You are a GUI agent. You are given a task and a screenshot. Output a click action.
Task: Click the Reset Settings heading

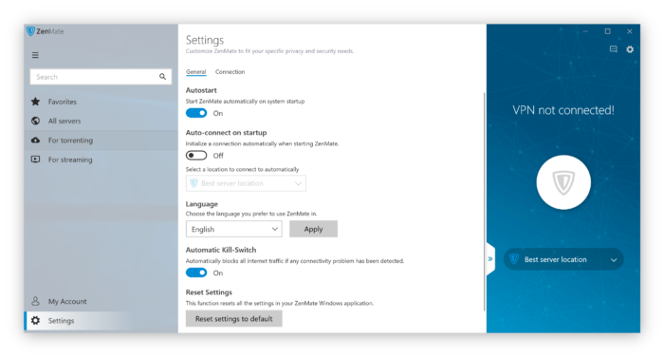(209, 292)
